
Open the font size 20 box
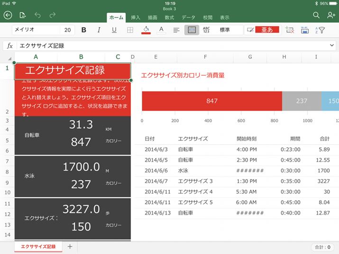pos(67,30)
